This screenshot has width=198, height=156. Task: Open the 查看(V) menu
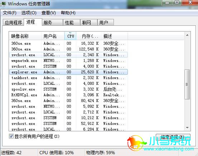[x=49, y=13]
